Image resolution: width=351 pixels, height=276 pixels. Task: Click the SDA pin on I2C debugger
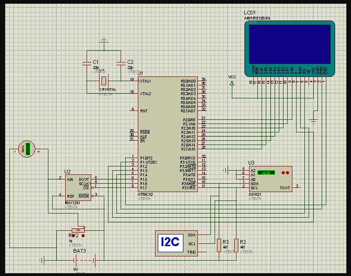(x=192, y=235)
